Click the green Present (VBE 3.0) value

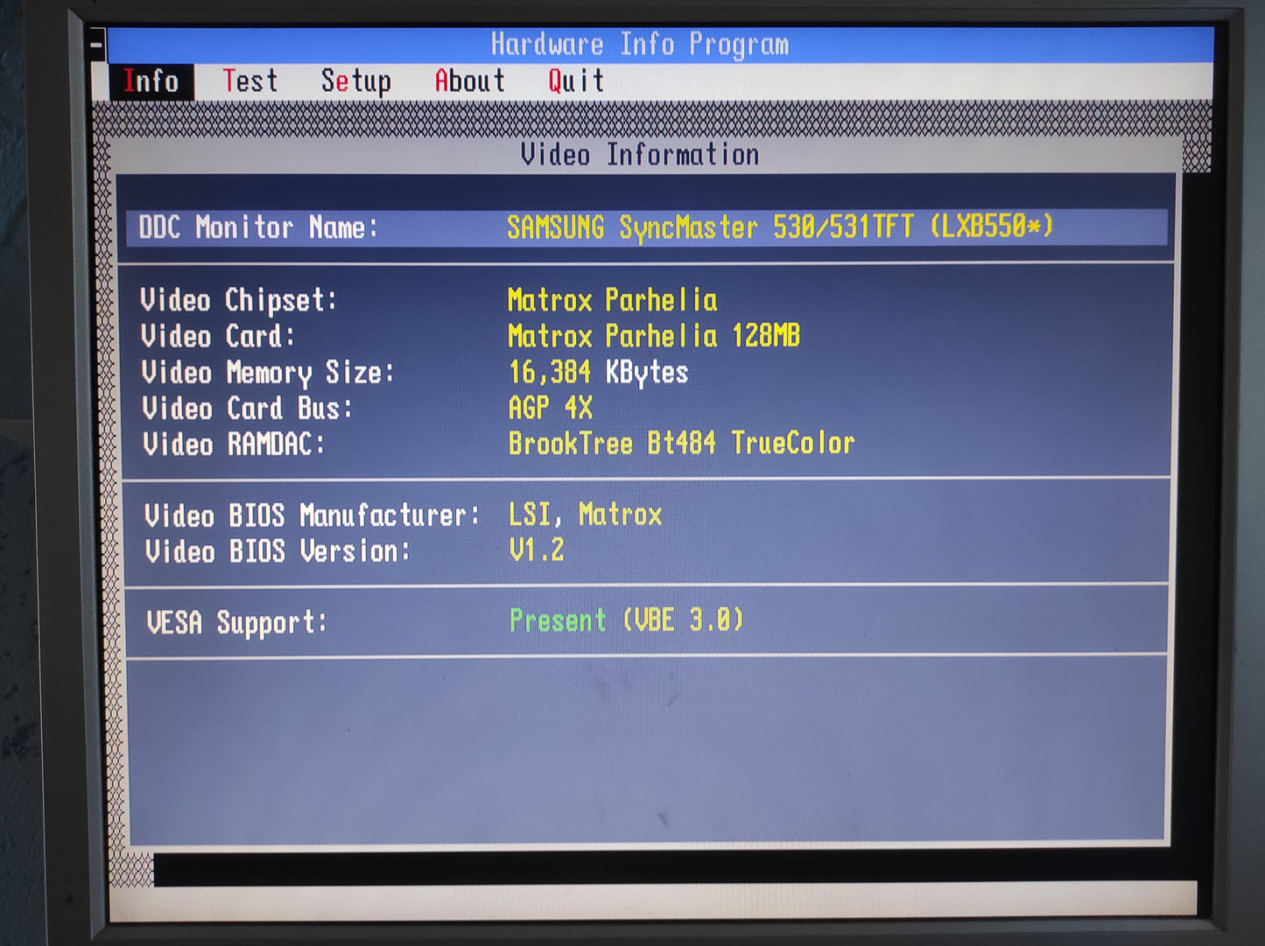(626, 620)
